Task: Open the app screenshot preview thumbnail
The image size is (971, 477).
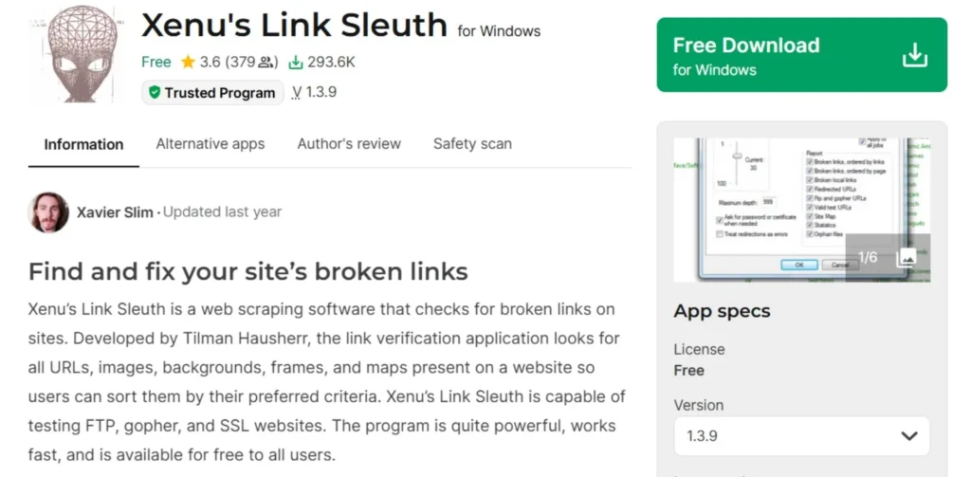Action: tap(759, 209)
